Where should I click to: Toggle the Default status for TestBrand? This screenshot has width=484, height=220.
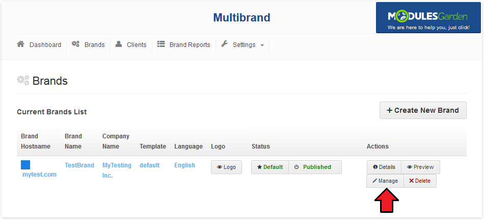pos(270,167)
